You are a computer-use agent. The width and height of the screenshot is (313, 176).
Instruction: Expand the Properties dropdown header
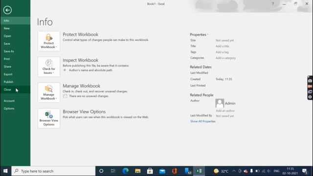pos(199,35)
